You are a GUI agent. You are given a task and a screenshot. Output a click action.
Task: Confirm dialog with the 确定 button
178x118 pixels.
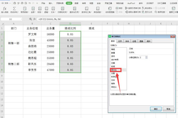click(x=156, y=109)
